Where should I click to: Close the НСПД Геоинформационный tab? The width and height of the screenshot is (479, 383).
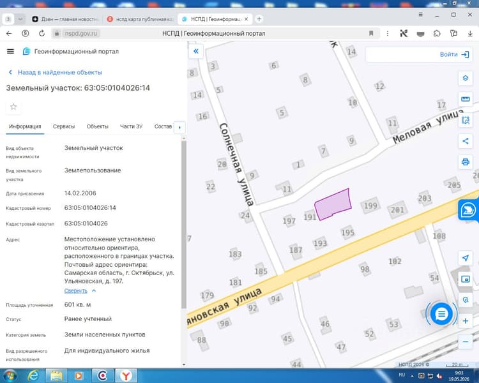click(x=247, y=19)
